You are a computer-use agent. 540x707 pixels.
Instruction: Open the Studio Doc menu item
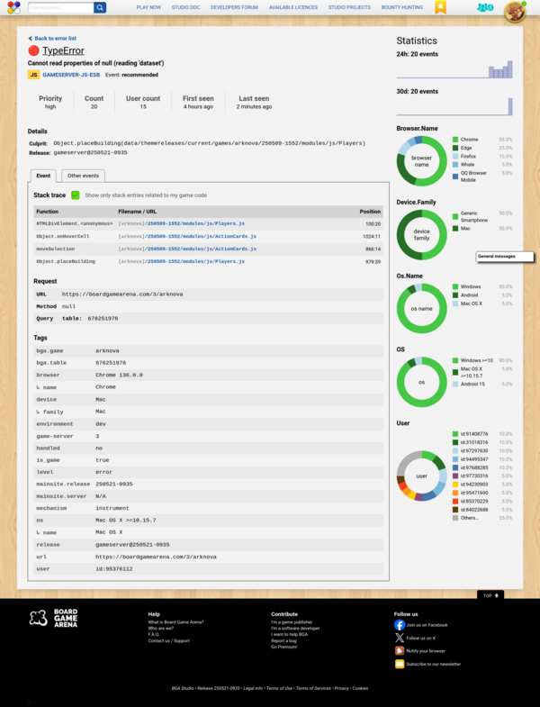[x=185, y=7]
